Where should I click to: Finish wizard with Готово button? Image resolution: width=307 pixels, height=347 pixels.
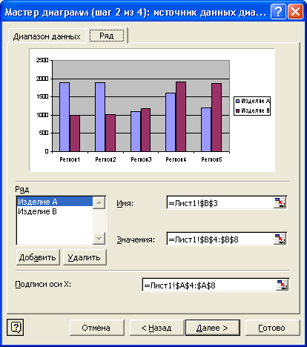pos(272,328)
